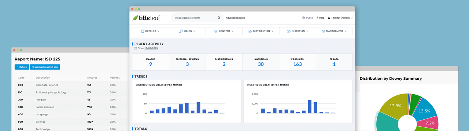
Task: Select the Religion row description
Action: (41, 100)
